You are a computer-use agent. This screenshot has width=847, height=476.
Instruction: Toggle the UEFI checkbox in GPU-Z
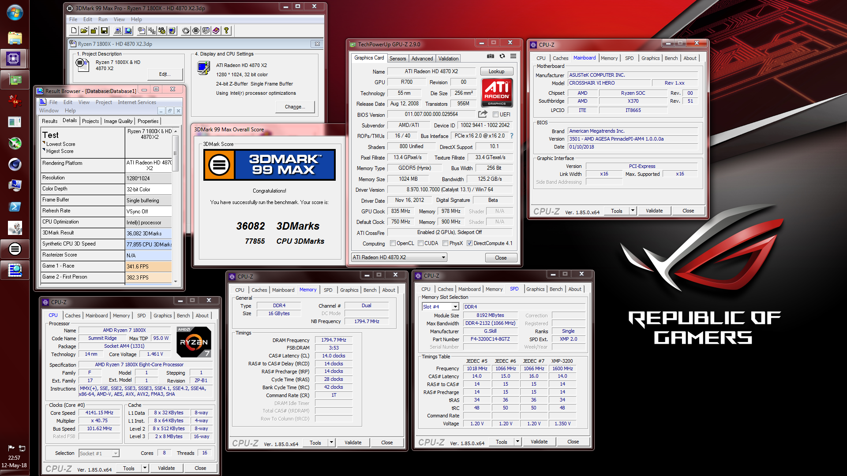[x=496, y=115]
